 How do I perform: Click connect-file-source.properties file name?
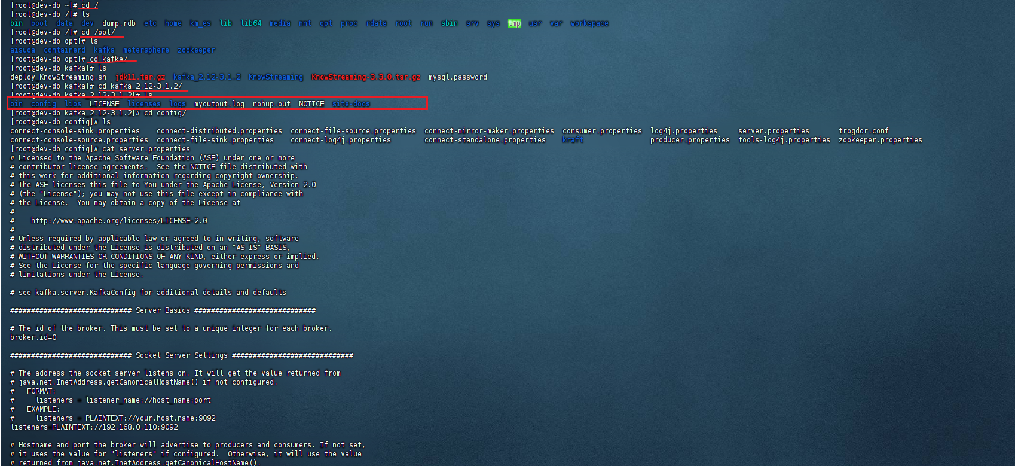click(353, 131)
